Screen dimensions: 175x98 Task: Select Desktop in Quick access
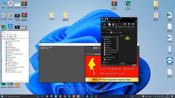pos(107,39)
